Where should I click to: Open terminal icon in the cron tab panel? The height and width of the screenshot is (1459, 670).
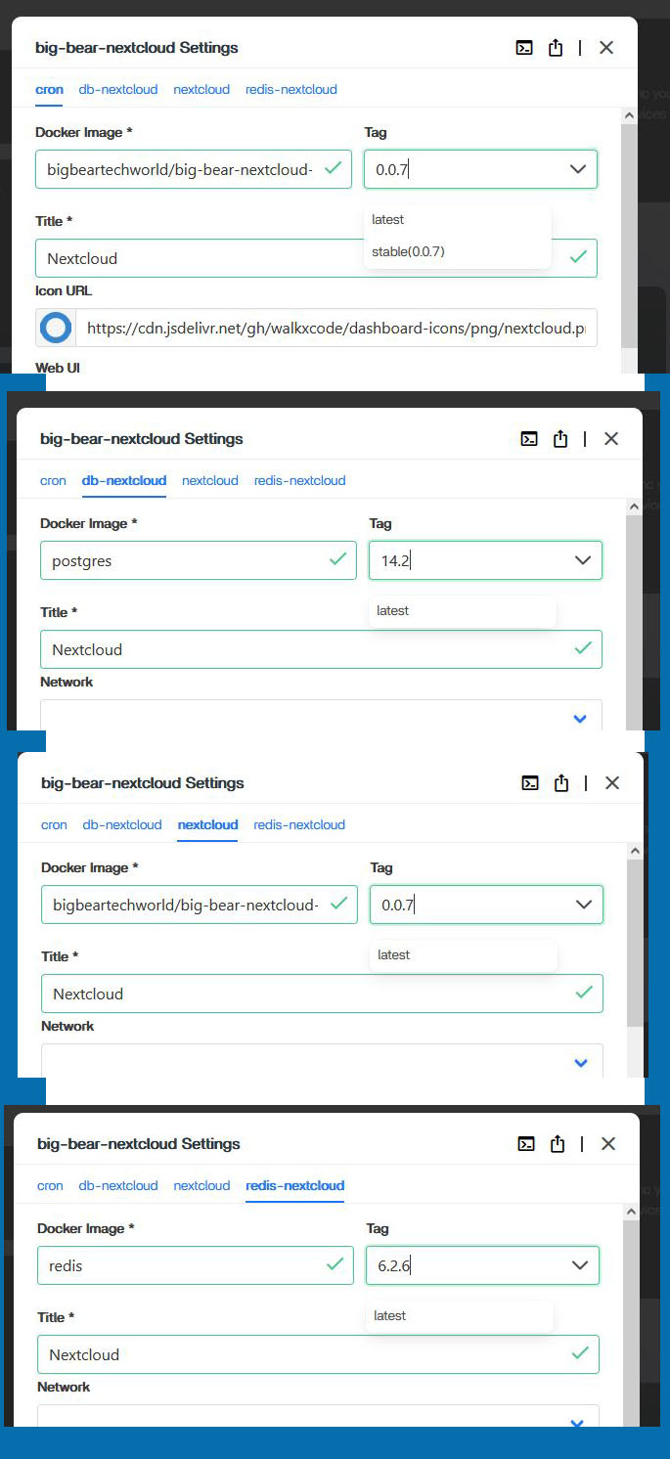tap(525, 47)
